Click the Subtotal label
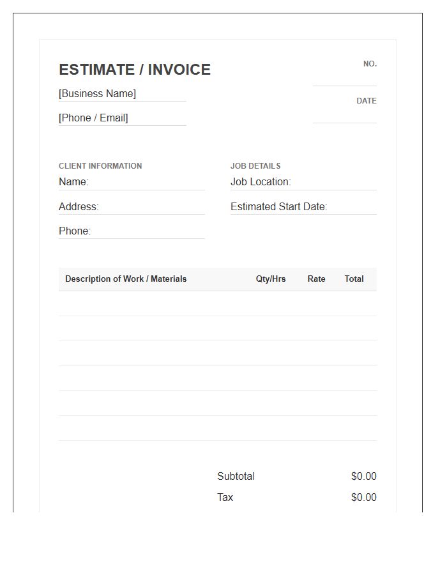This screenshot has height=575, width=447. pyautogui.click(x=236, y=476)
